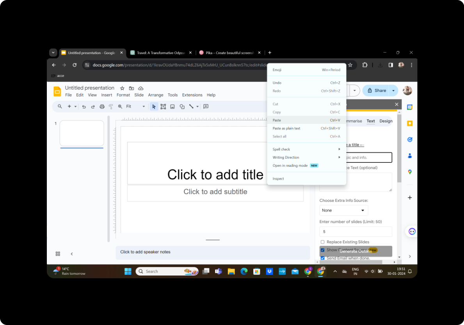The image size is (464, 325).
Task: Expand the line tool dropdown arrow
Action: coord(197,107)
